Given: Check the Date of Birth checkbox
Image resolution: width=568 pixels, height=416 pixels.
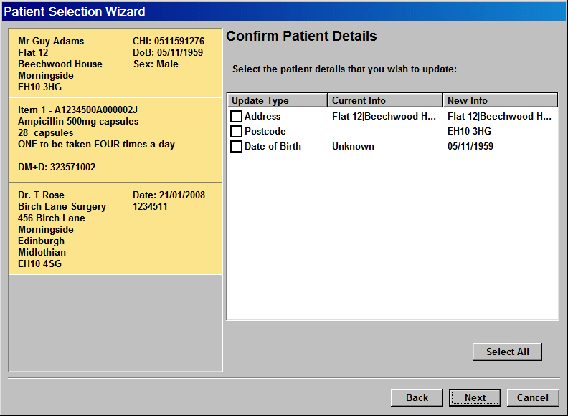Looking at the screenshot, I should coord(236,147).
